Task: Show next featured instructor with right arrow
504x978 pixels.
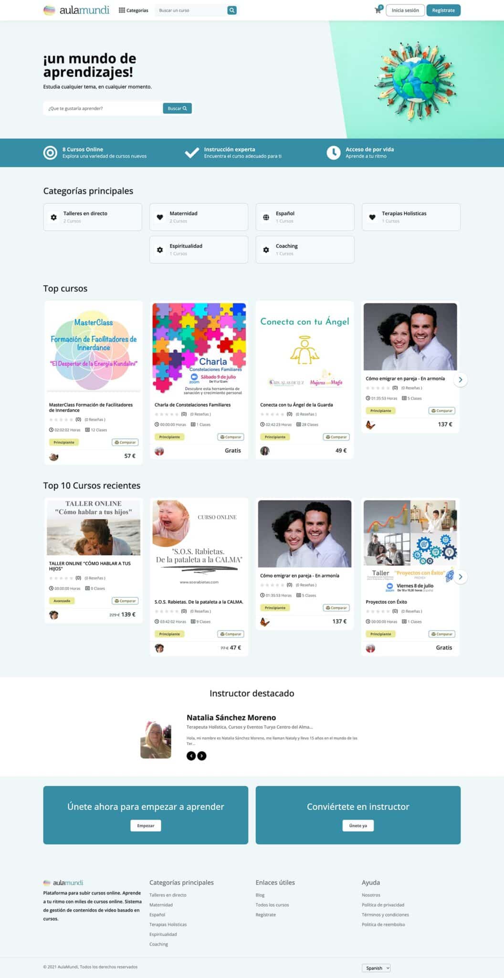Action: click(x=202, y=756)
